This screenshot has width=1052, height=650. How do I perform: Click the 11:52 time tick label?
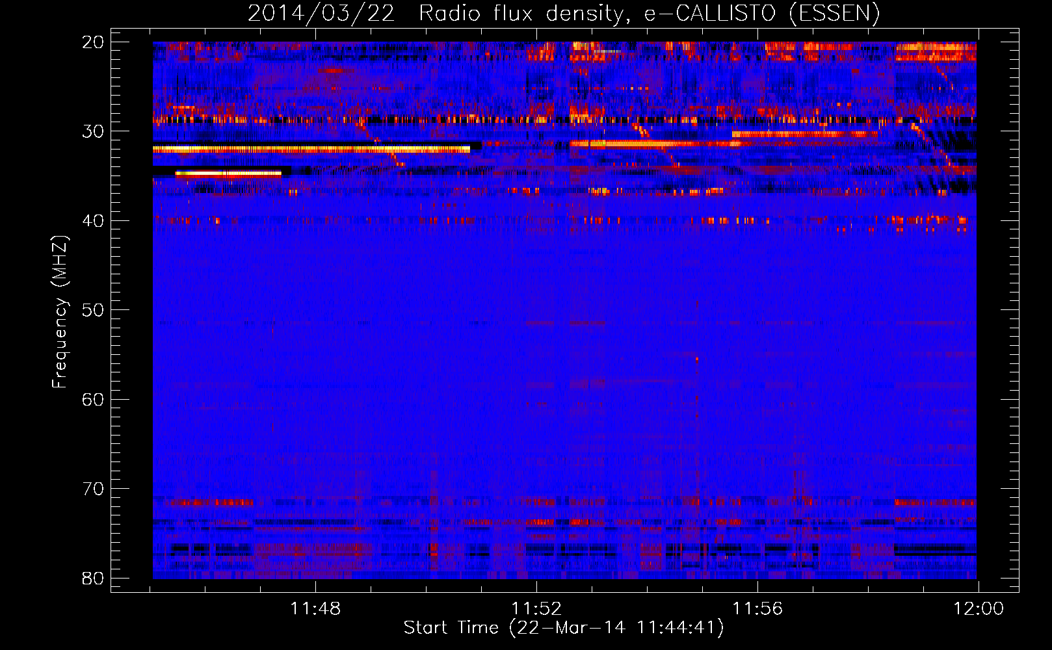click(536, 609)
